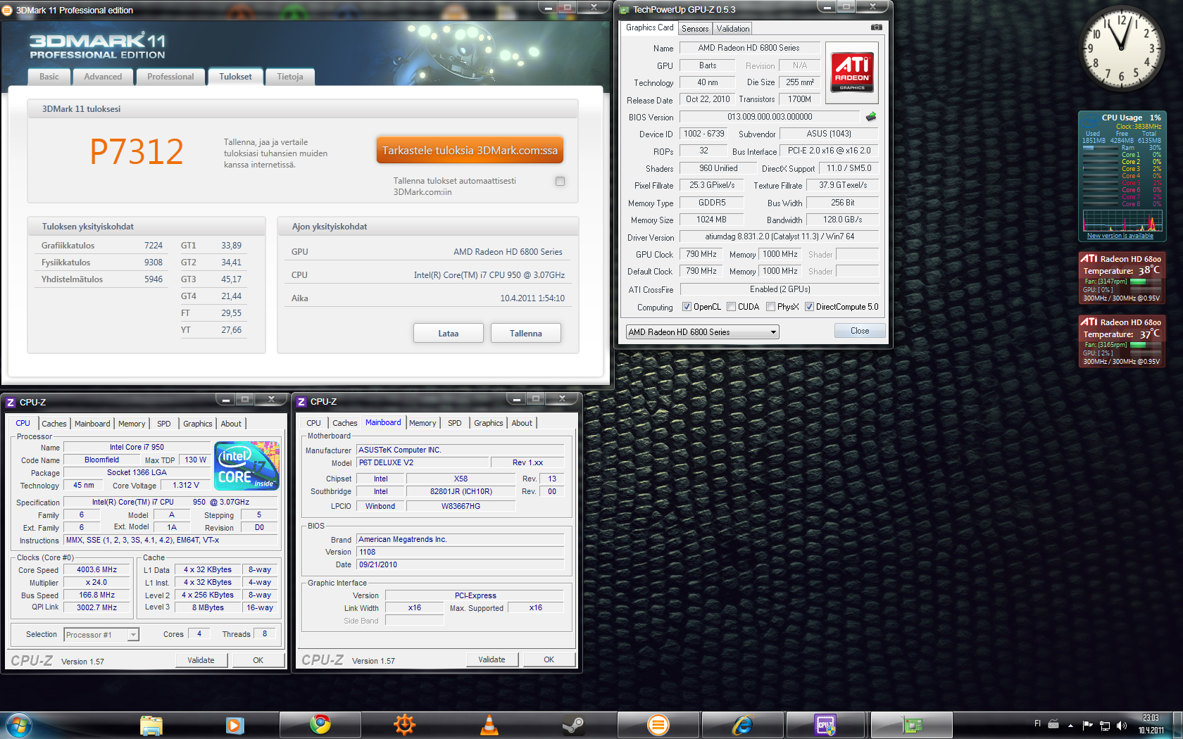This screenshot has width=1183, height=739.
Task: Click the CPU Usage graph gadget
Action: tap(1122, 220)
